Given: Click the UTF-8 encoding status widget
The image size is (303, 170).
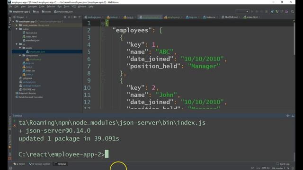Looking at the screenshot, I should point(266,168).
